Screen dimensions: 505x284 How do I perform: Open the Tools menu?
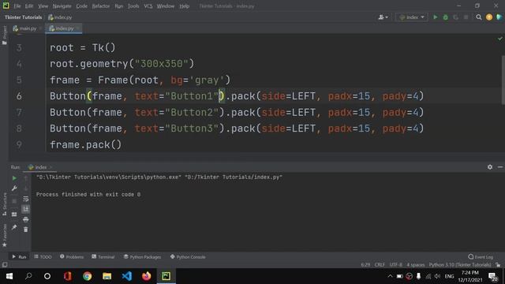pos(133,6)
